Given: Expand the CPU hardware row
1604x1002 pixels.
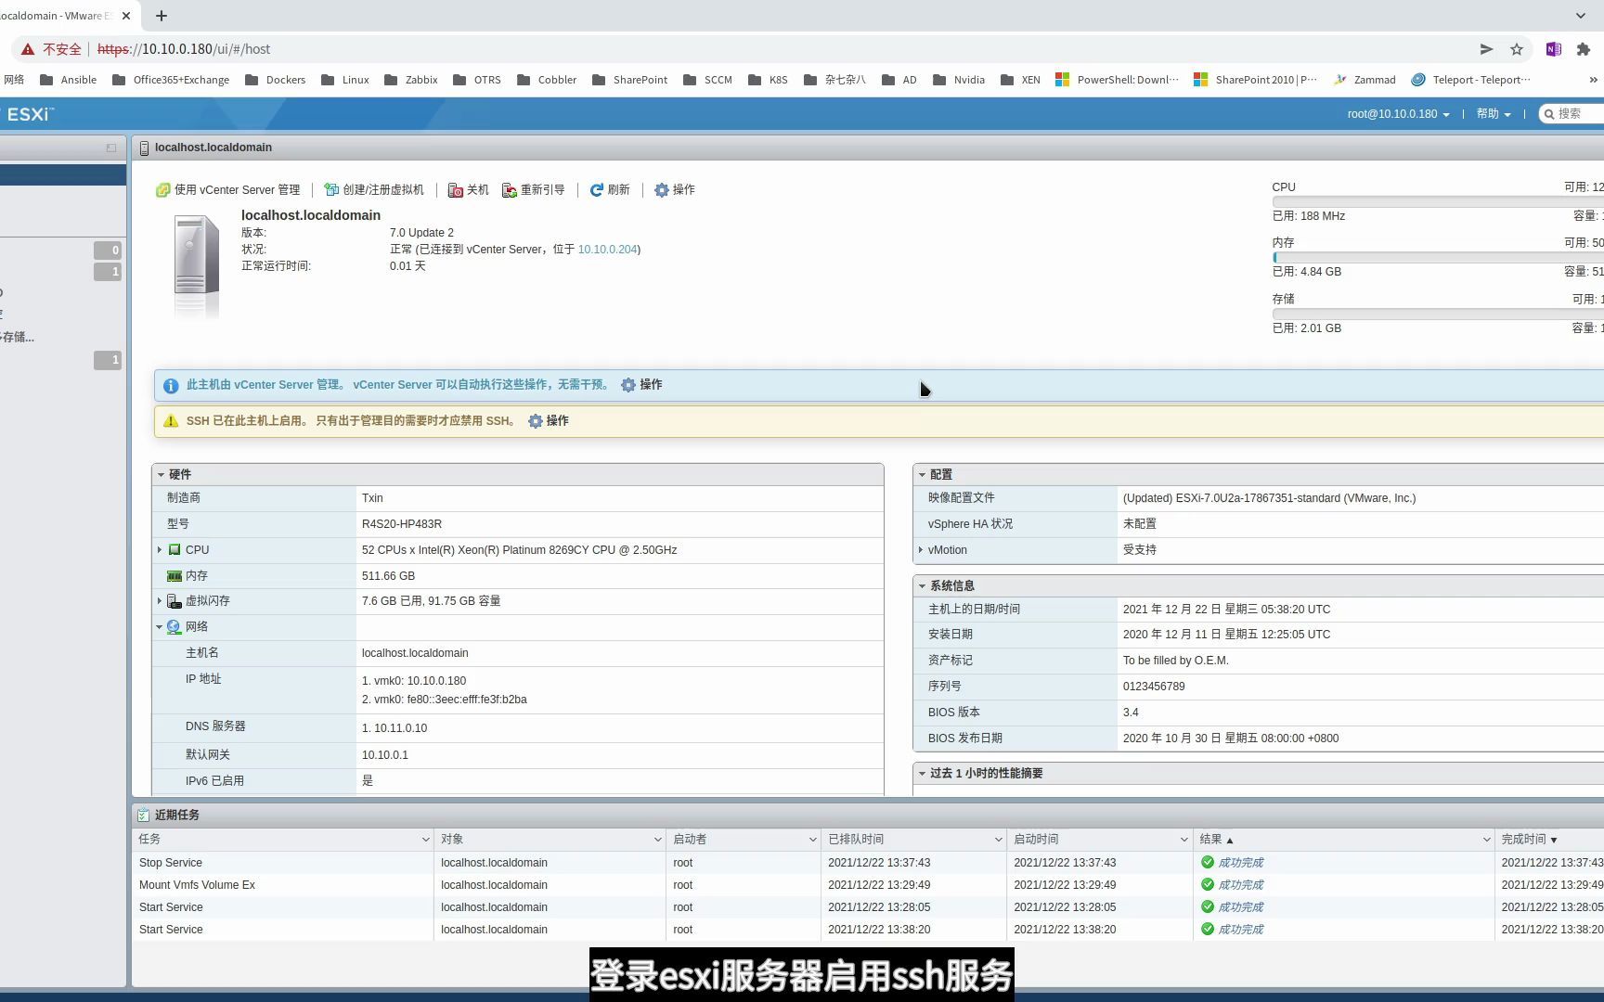Looking at the screenshot, I should click(160, 550).
